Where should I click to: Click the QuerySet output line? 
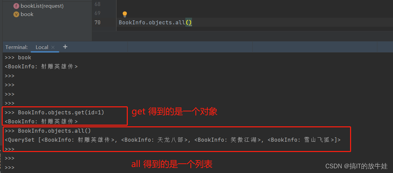pos(173,140)
